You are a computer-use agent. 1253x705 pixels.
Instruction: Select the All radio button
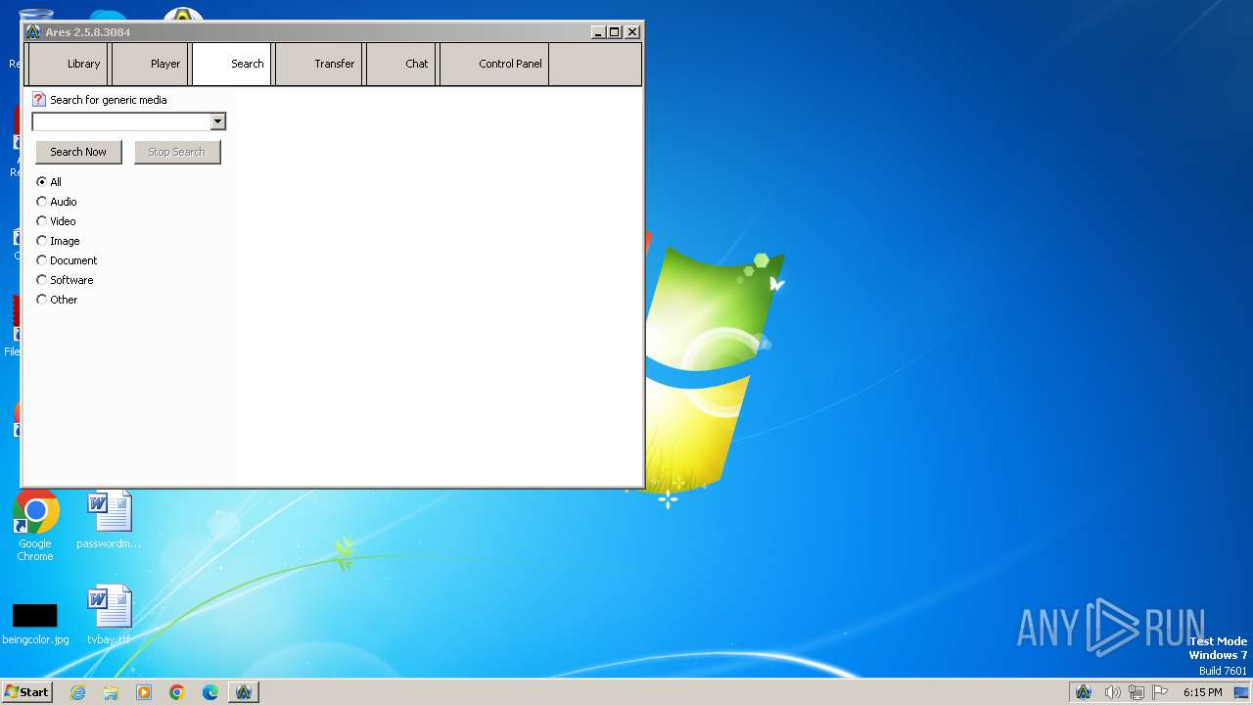(x=49, y=182)
